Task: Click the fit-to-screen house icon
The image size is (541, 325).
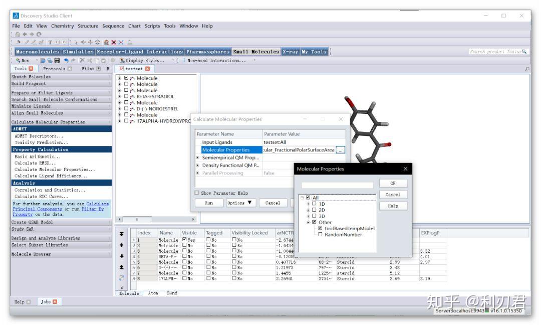Action: click(107, 43)
